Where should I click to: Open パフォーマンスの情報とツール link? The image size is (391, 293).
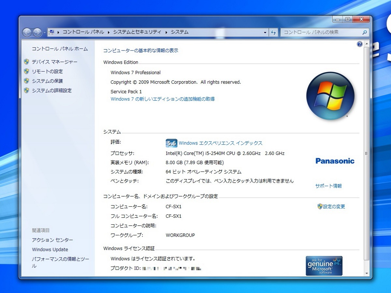(61, 262)
